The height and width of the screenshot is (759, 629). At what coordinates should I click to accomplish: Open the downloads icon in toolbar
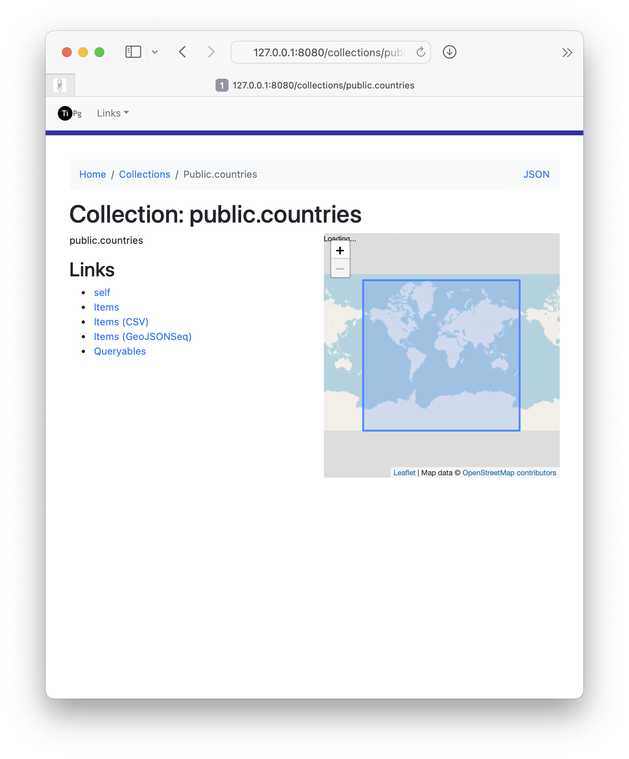click(449, 52)
